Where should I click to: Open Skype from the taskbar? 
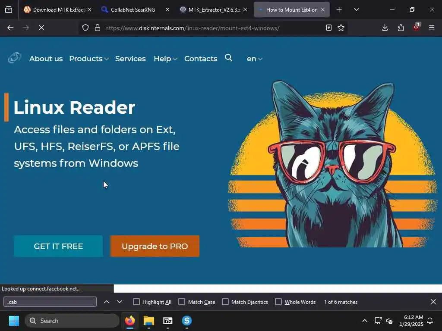pos(186,321)
